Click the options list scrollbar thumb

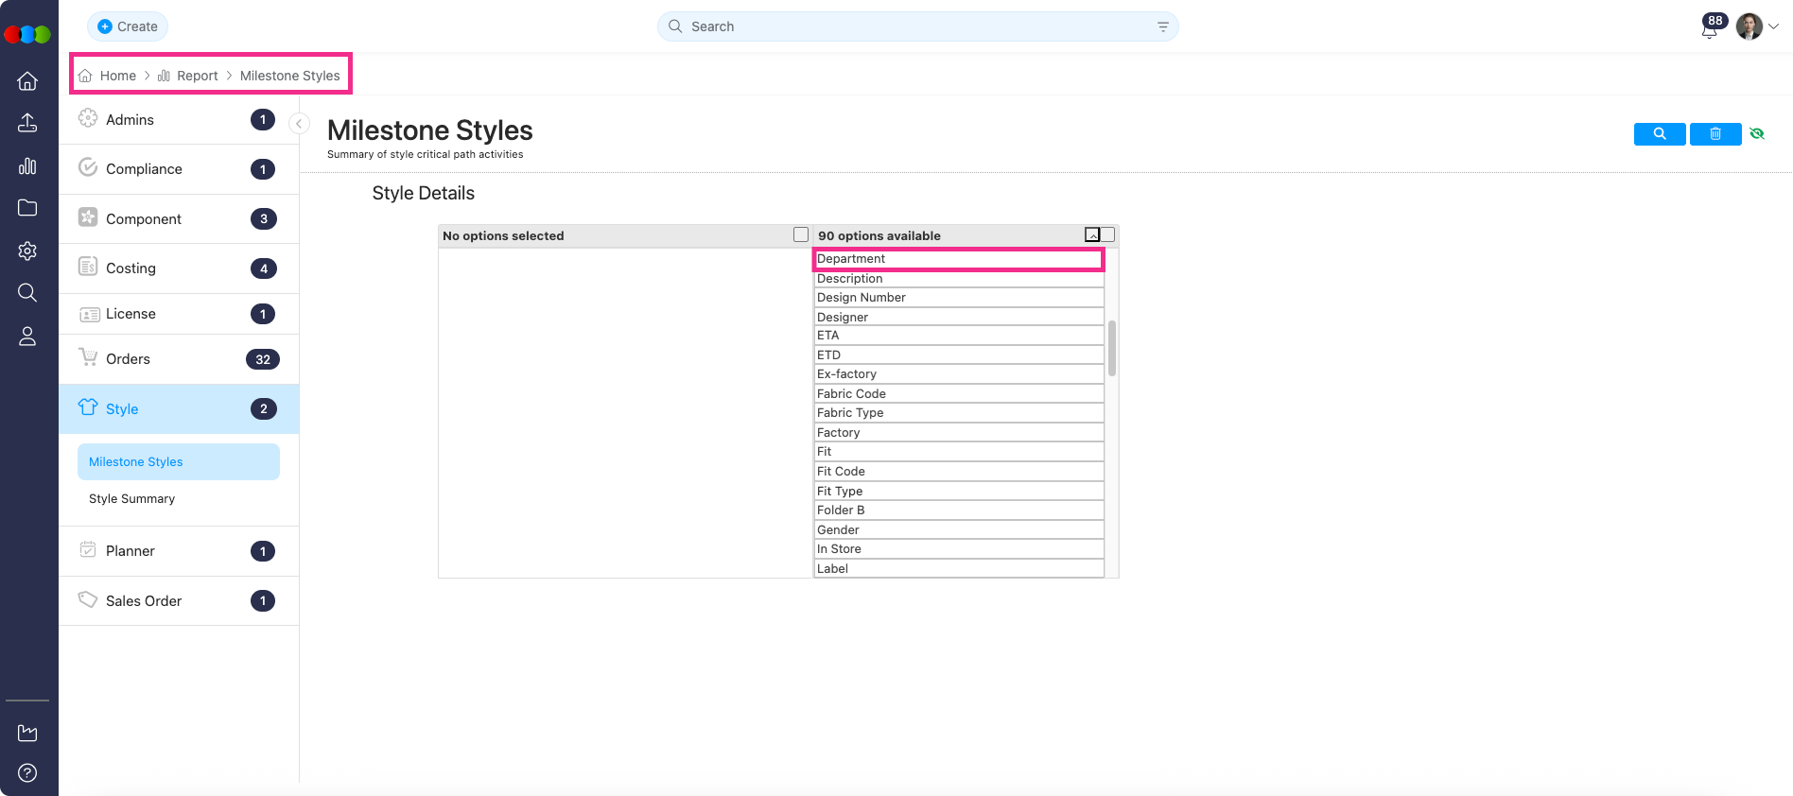(x=1112, y=348)
